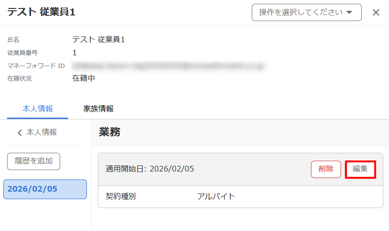This screenshot has width=389, height=231.
Task: Click the 氏名 value テスト 従業員1
Action: click(x=99, y=39)
